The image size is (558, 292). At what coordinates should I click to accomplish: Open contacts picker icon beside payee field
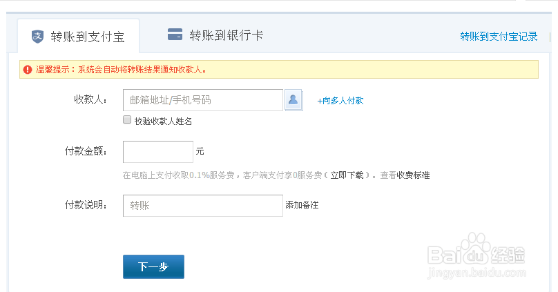[x=294, y=100]
